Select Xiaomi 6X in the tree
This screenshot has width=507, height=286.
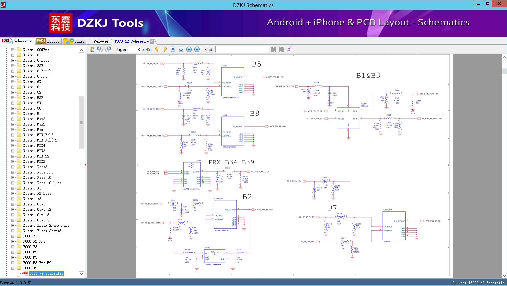[32, 82]
